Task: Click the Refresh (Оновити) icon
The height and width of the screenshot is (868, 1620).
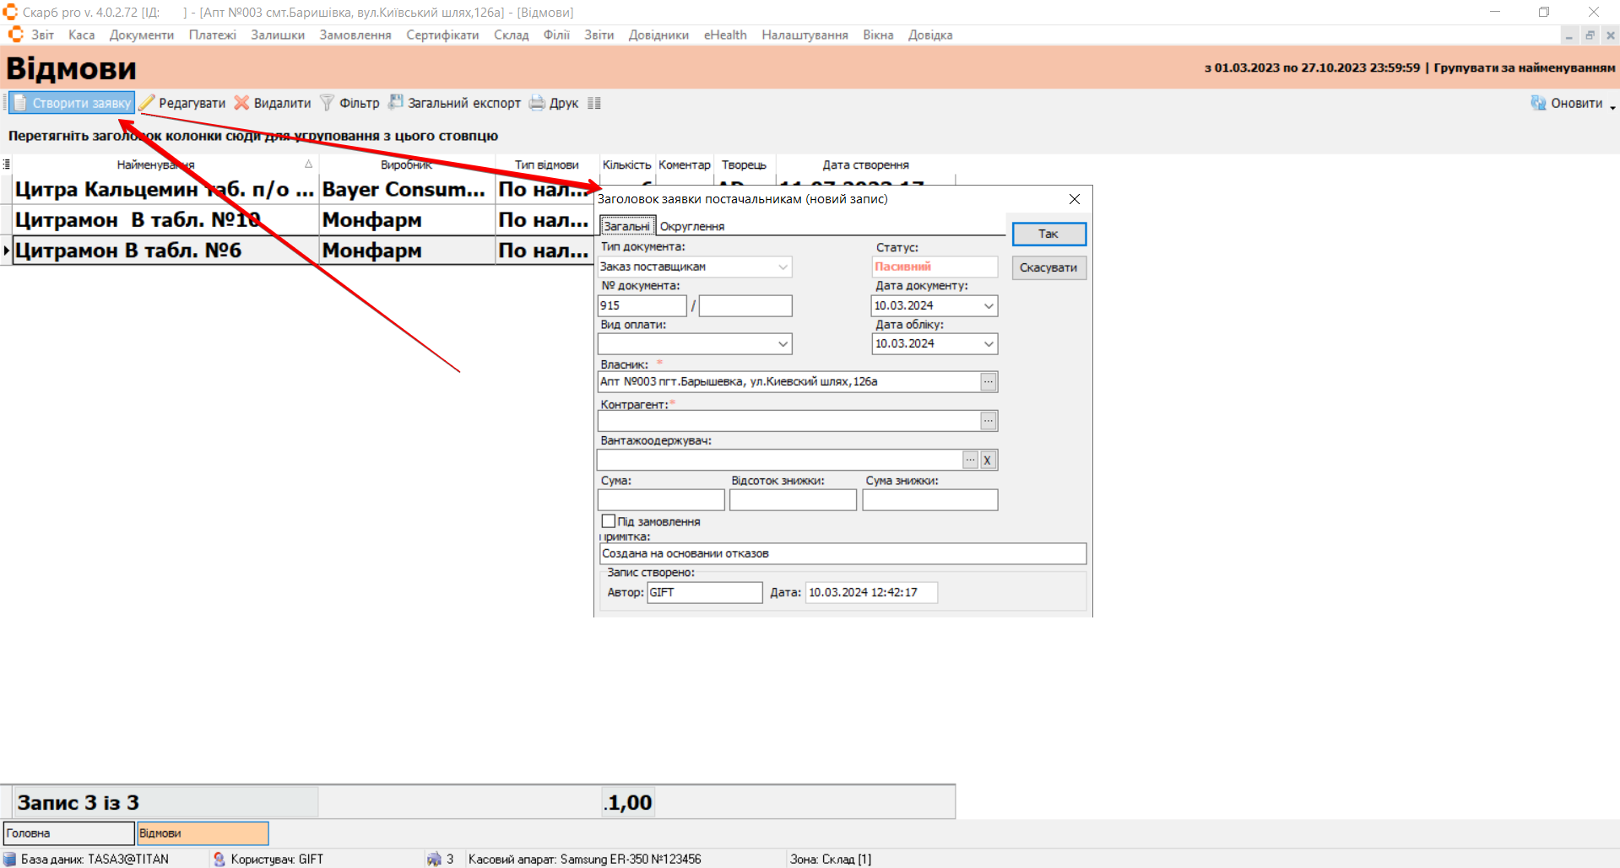Action: click(x=1538, y=103)
